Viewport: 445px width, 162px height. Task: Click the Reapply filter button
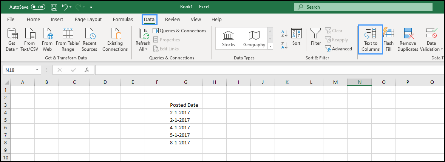pos(336,40)
